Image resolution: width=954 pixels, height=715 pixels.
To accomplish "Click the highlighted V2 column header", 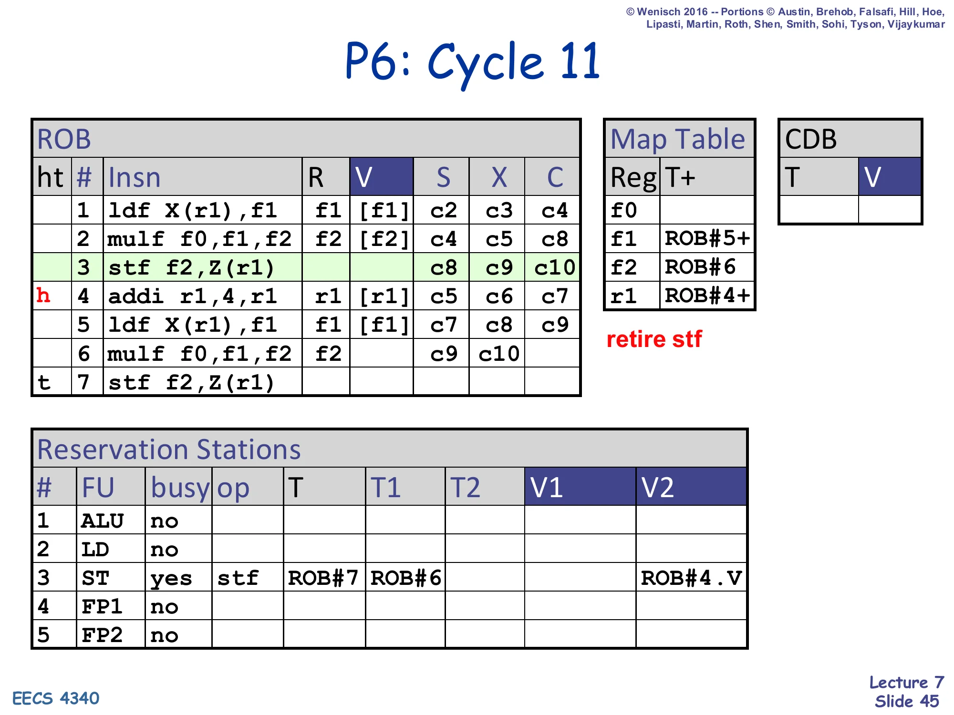I will 691,487.
